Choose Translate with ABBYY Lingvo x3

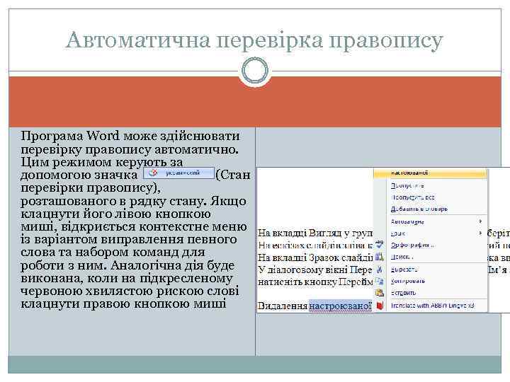[x=432, y=306]
